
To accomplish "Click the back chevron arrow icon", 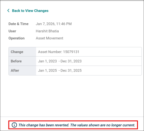I will click(9, 11).
